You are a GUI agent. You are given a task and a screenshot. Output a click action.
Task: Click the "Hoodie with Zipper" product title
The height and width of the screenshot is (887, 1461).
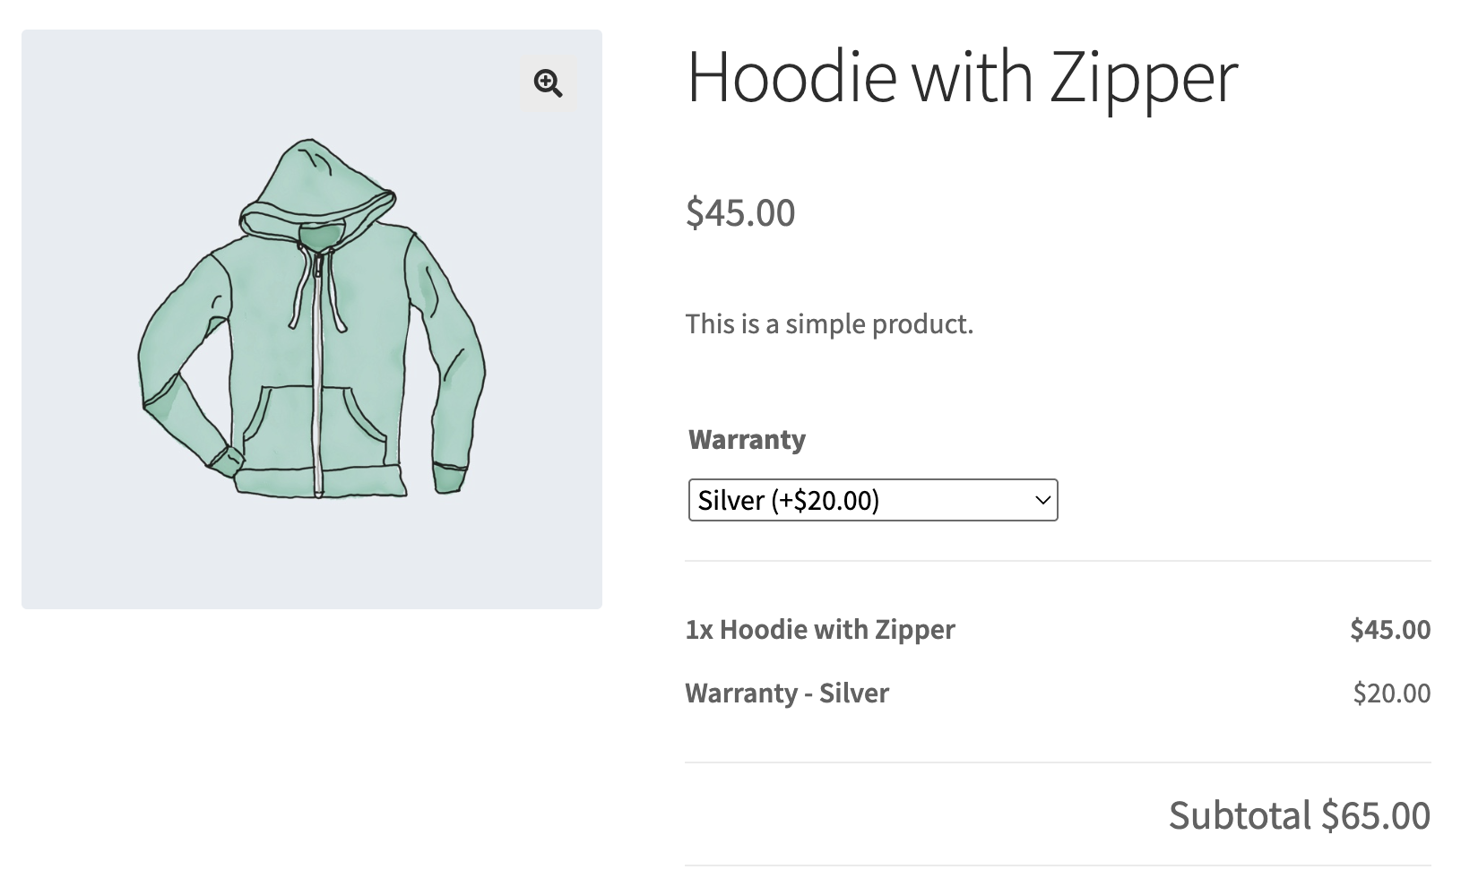pyautogui.click(x=962, y=78)
